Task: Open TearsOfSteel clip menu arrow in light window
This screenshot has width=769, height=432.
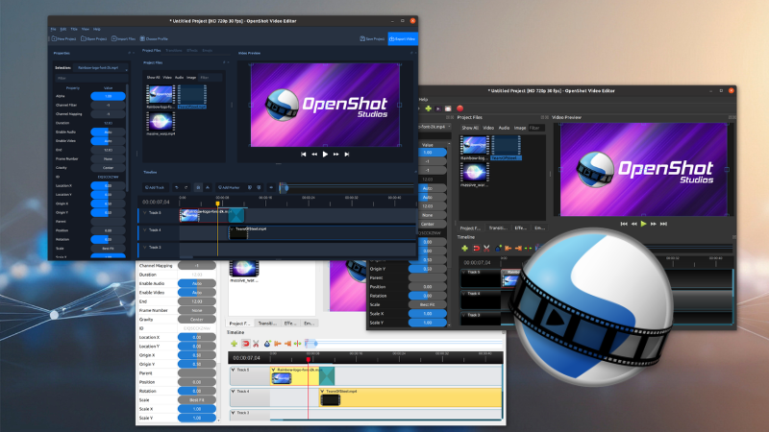Action: 322,392
